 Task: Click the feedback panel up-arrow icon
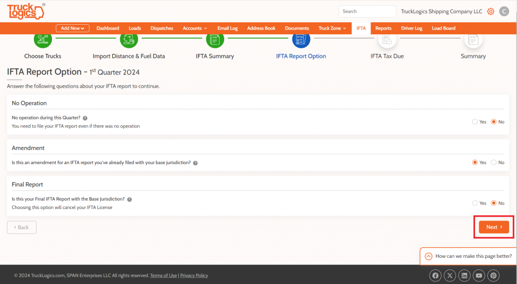pos(428,256)
